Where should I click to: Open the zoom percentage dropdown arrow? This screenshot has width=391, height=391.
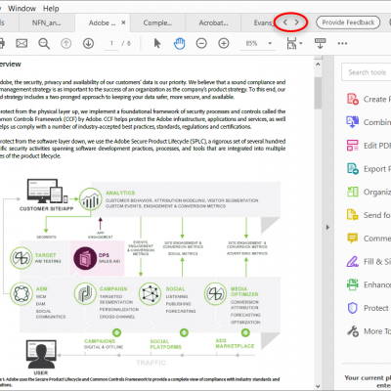(x=270, y=43)
